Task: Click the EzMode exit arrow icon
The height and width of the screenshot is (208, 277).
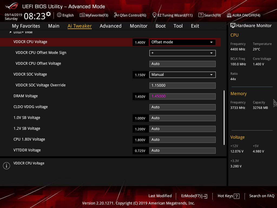Action: pos(205,196)
